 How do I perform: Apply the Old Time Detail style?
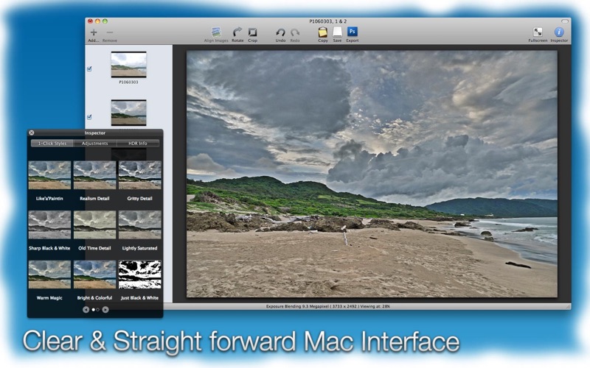(x=94, y=224)
